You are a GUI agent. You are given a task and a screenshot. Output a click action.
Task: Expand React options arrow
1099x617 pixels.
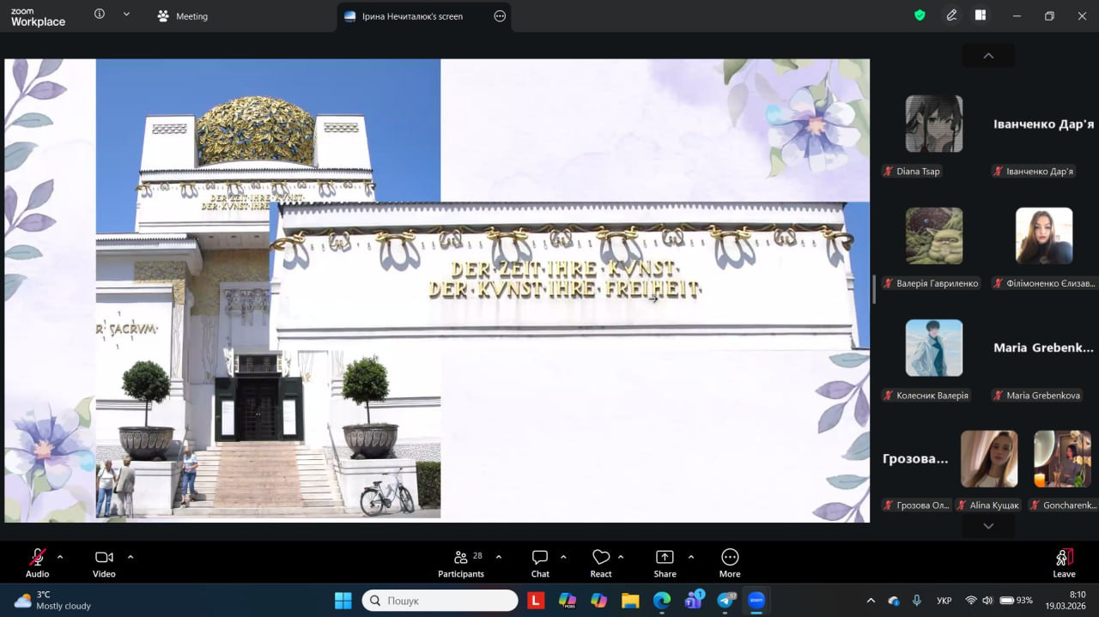tap(621, 557)
